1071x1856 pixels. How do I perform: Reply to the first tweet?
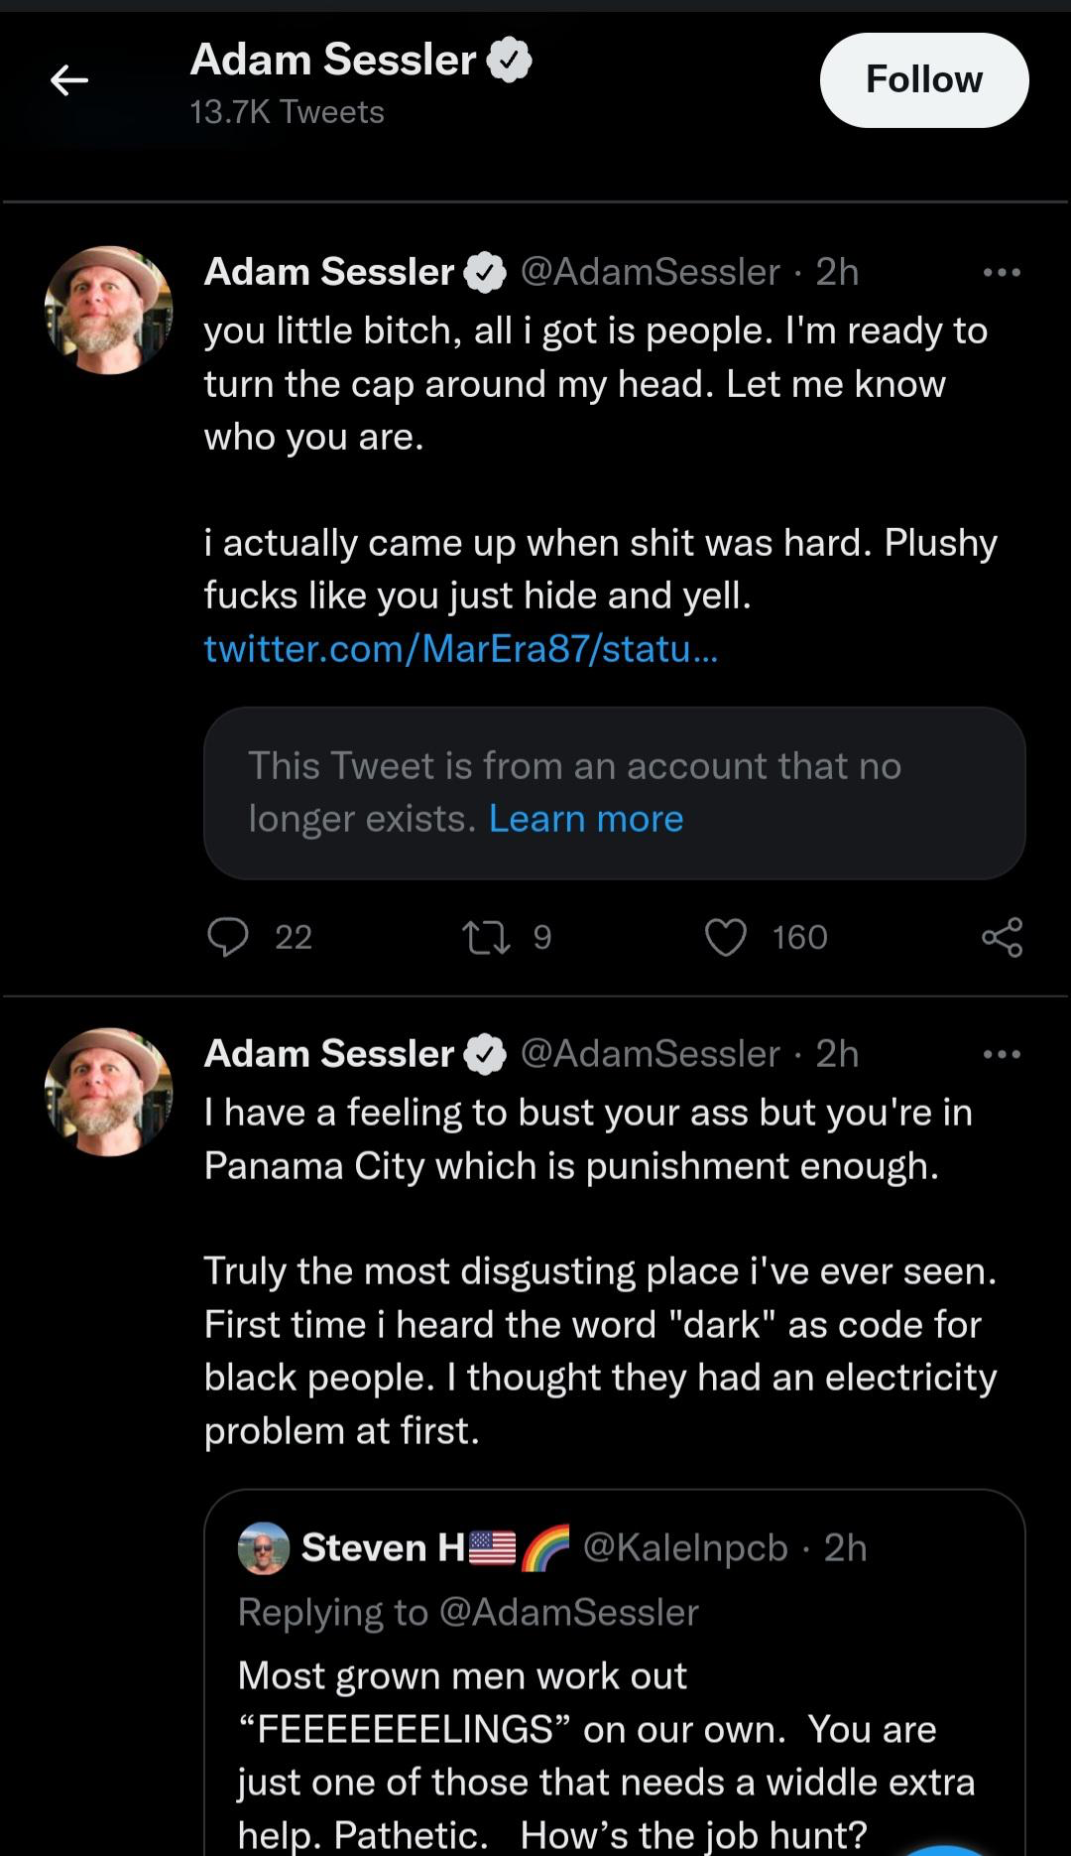[228, 937]
